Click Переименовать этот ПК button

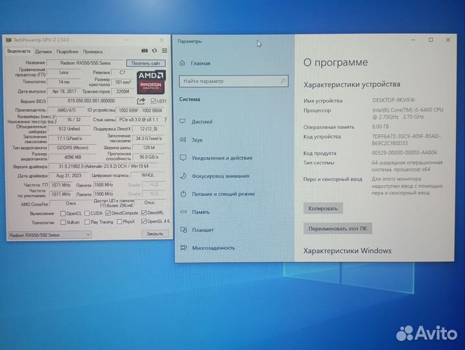click(337, 229)
